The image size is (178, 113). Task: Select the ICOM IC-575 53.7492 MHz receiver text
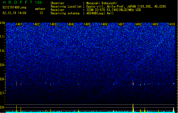pyautogui.click(x=113, y=10)
